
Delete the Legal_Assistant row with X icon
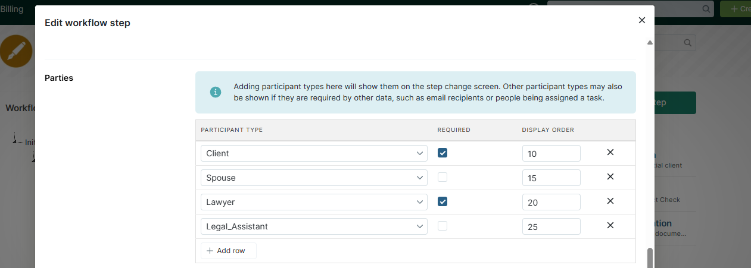click(610, 226)
